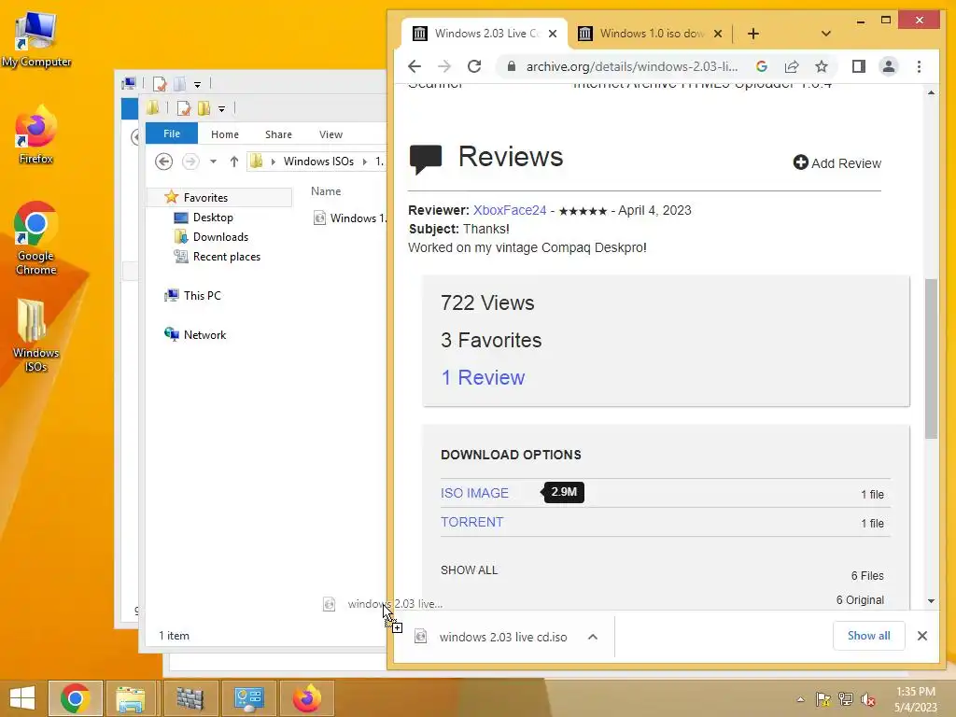The height and width of the screenshot is (717, 956).
Task: Open Customize Quick Access Toolbar dropdown
Action: tap(221, 109)
